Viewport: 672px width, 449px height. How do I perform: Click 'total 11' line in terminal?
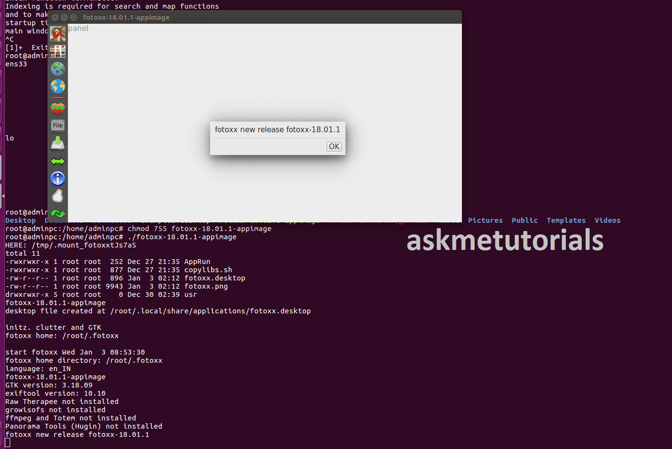(x=23, y=253)
